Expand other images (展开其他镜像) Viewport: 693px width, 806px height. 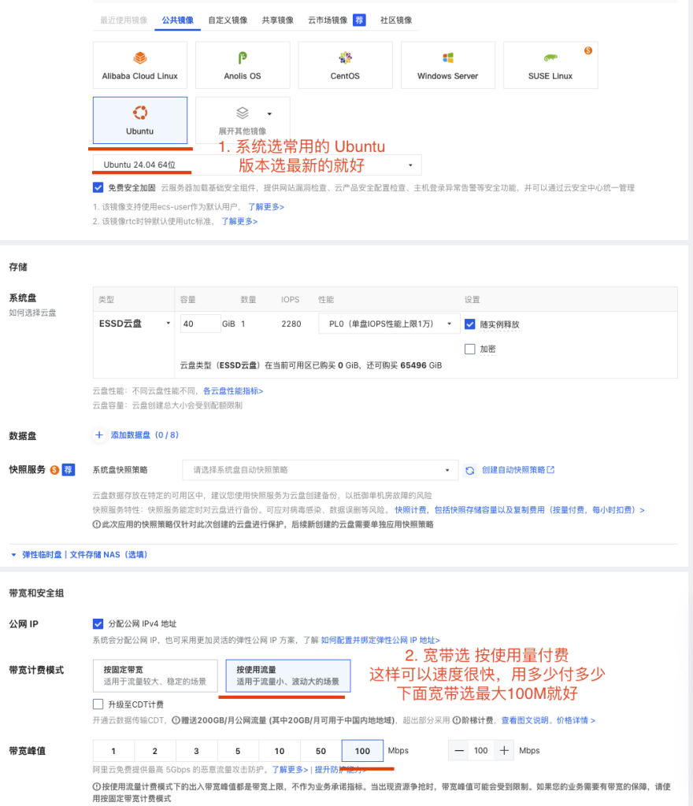pos(243,120)
